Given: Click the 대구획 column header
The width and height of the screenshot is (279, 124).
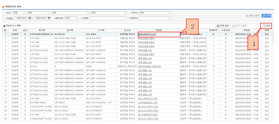Looking at the screenshot, I should [41, 30].
